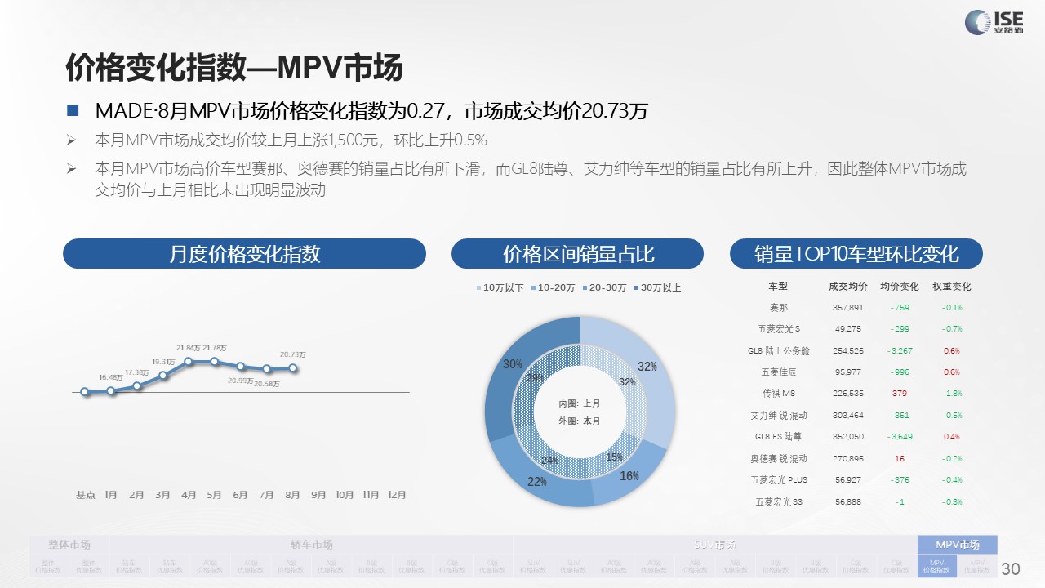1045x588 pixels.
Task: Click the 16.48万 data label on line chart
Action: pyautogui.click(x=111, y=377)
